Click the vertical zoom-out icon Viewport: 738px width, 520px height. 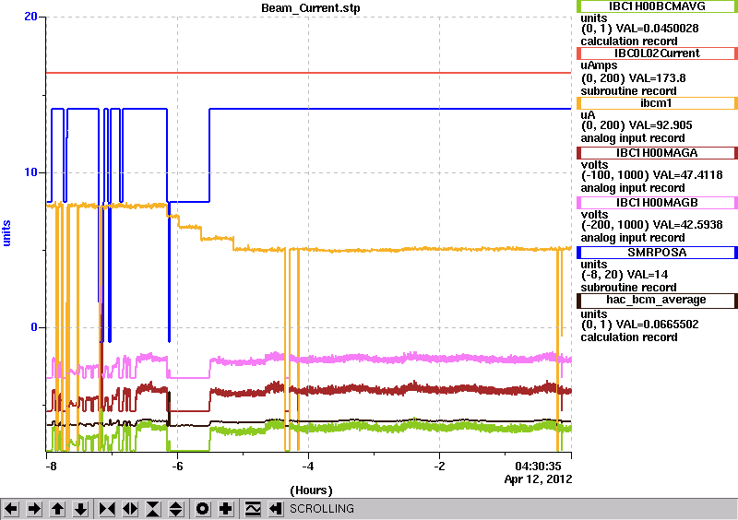pos(176,509)
